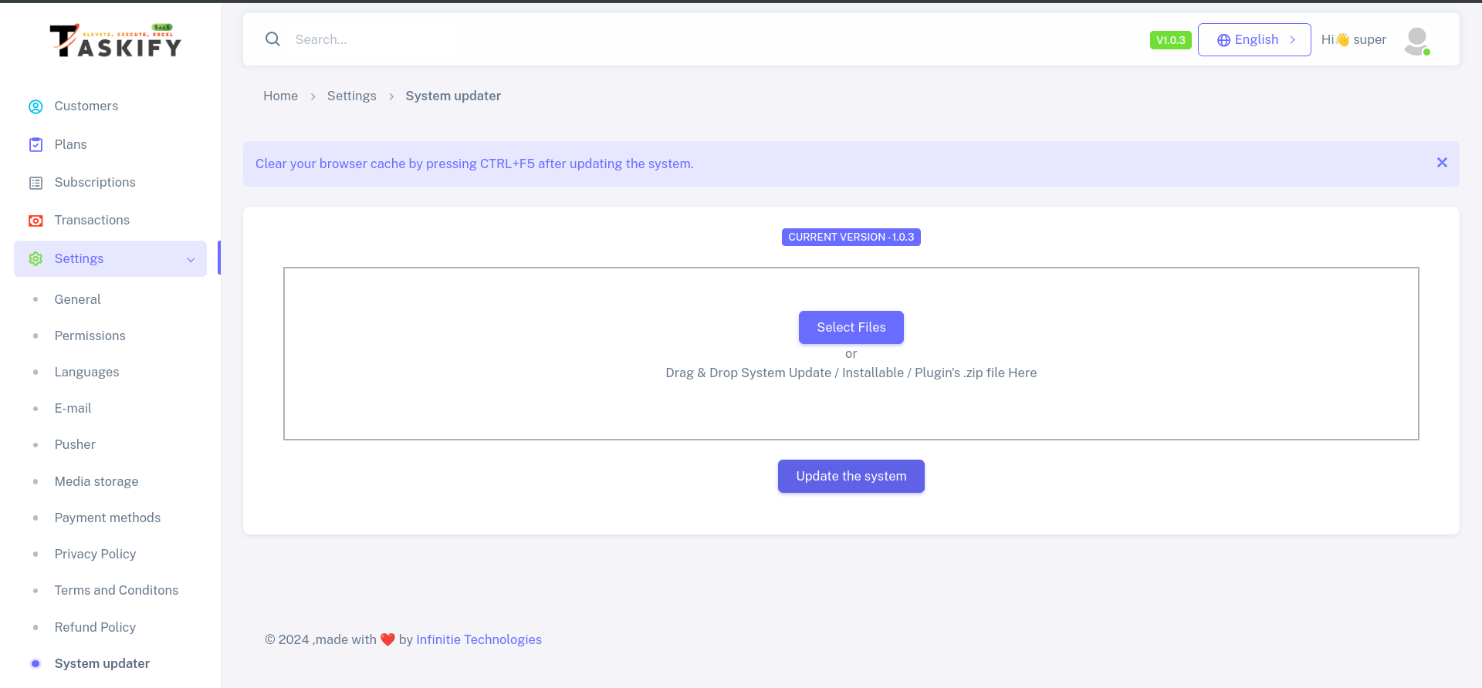Open the English language dropdown
Image resolution: width=1482 pixels, height=688 pixels.
pyautogui.click(x=1254, y=40)
